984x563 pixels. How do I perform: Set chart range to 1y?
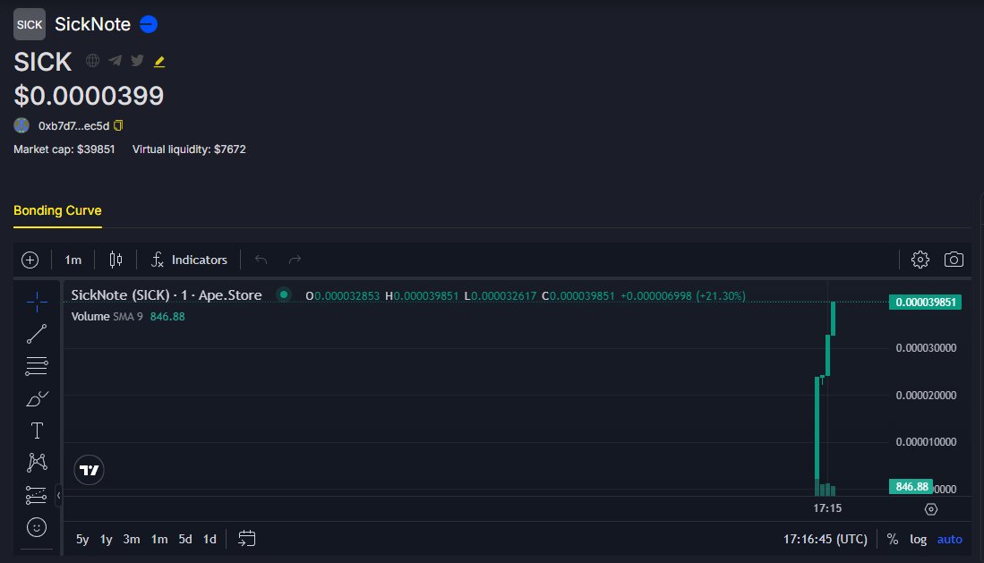tap(106, 539)
